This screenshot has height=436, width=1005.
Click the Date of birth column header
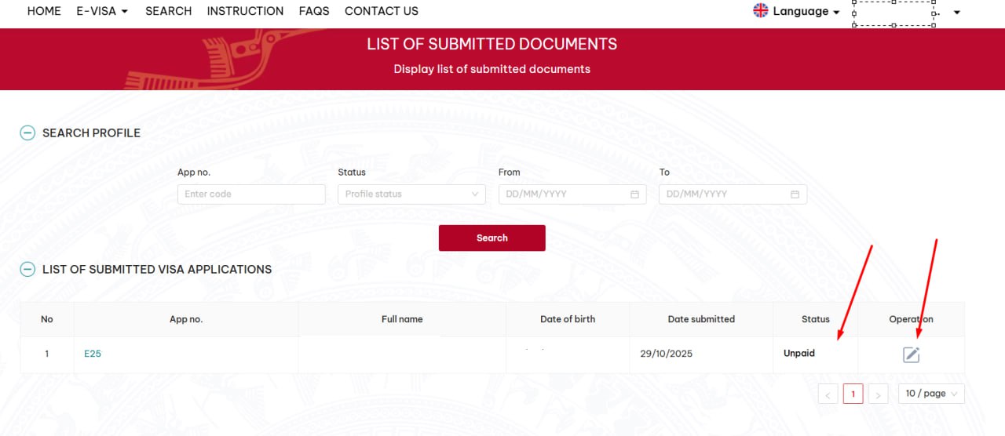pyautogui.click(x=568, y=319)
